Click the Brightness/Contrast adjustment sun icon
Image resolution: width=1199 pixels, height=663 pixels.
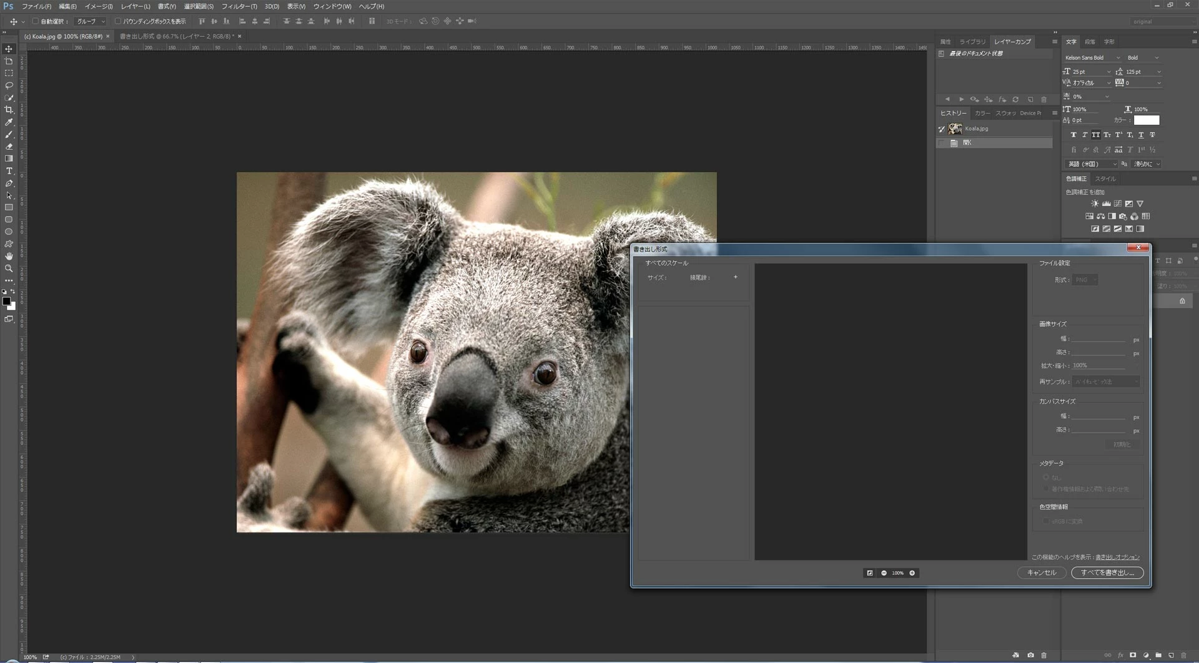click(1095, 204)
